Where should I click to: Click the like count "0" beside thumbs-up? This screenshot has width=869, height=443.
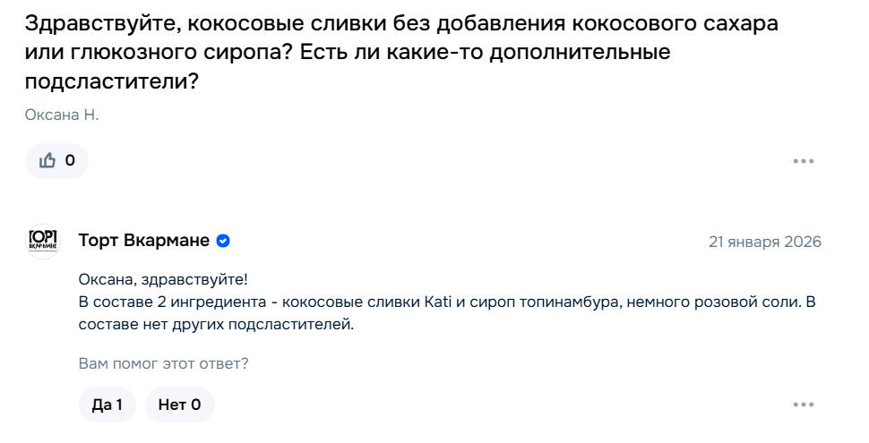(x=70, y=161)
